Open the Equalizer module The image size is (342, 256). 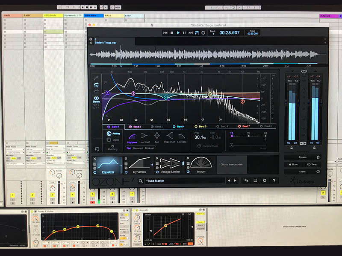pyautogui.click(x=109, y=166)
